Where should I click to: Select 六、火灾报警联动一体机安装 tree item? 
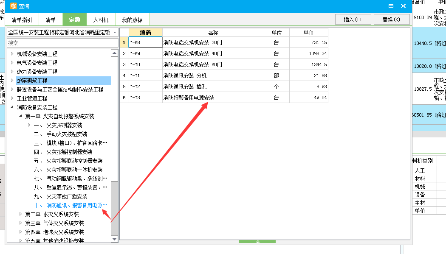[68, 170]
